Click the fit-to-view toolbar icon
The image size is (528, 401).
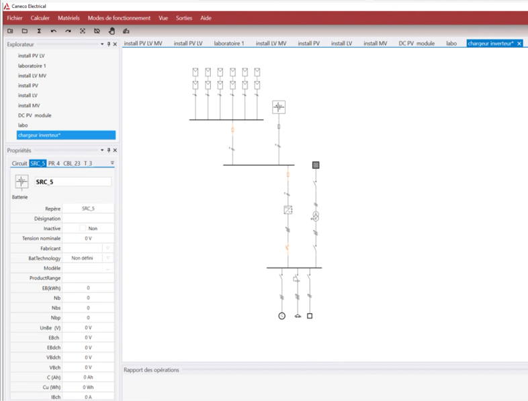tap(83, 31)
